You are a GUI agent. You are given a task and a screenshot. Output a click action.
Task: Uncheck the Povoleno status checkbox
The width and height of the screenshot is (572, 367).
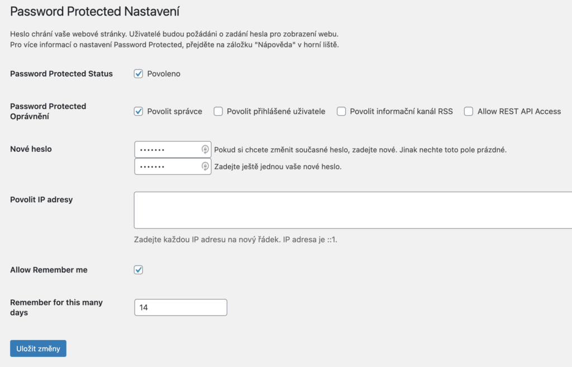click(x=139, y=74)
